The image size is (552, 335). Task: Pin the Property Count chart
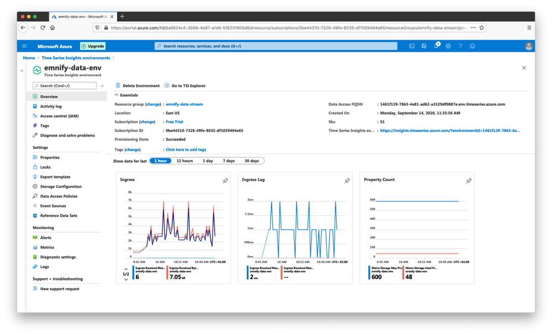(469, 181)
